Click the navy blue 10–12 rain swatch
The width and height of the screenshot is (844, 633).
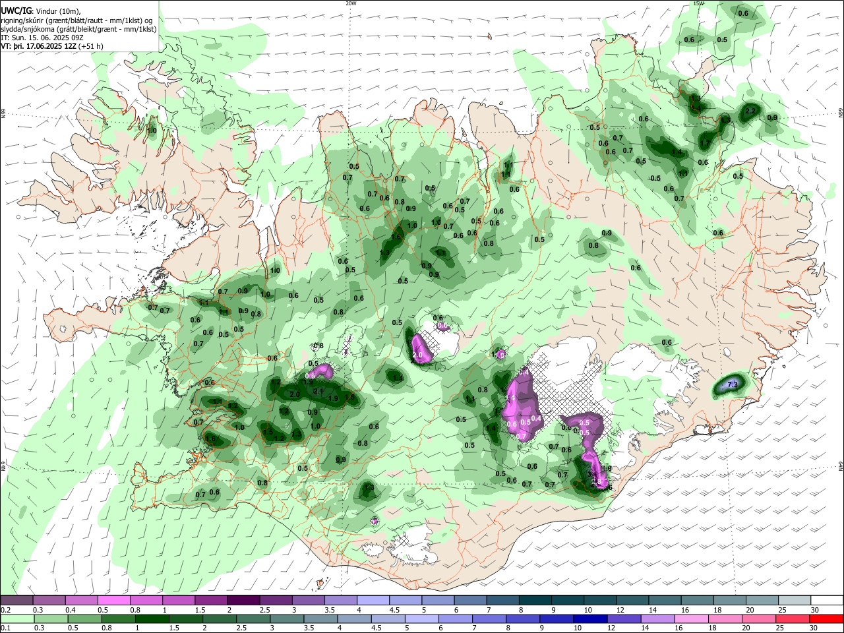591,618
